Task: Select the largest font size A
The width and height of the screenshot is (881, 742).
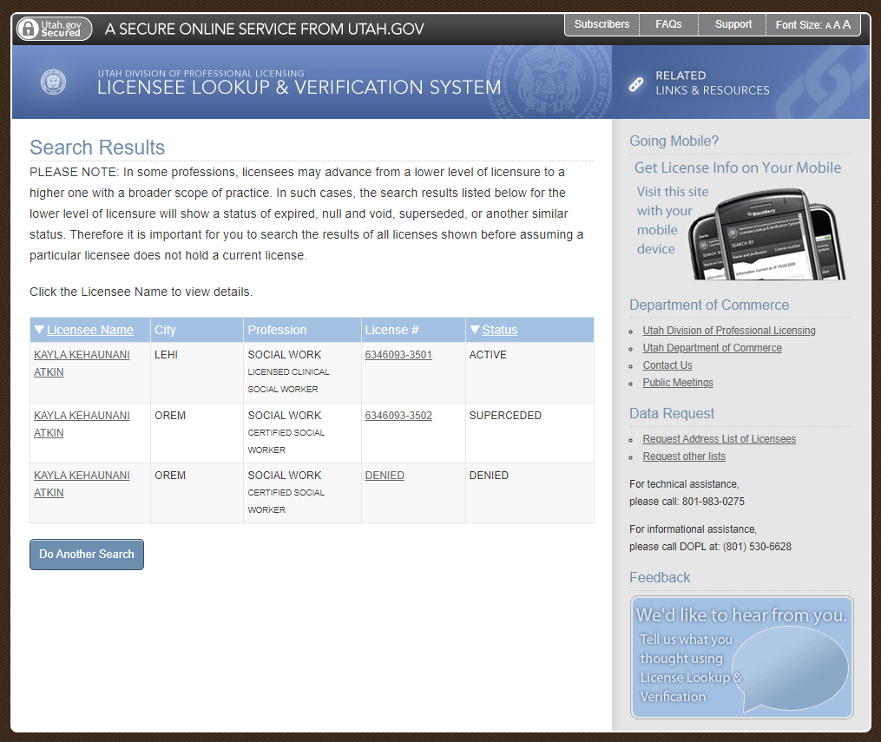Action: pyautogui.click(x=846, y=24)
